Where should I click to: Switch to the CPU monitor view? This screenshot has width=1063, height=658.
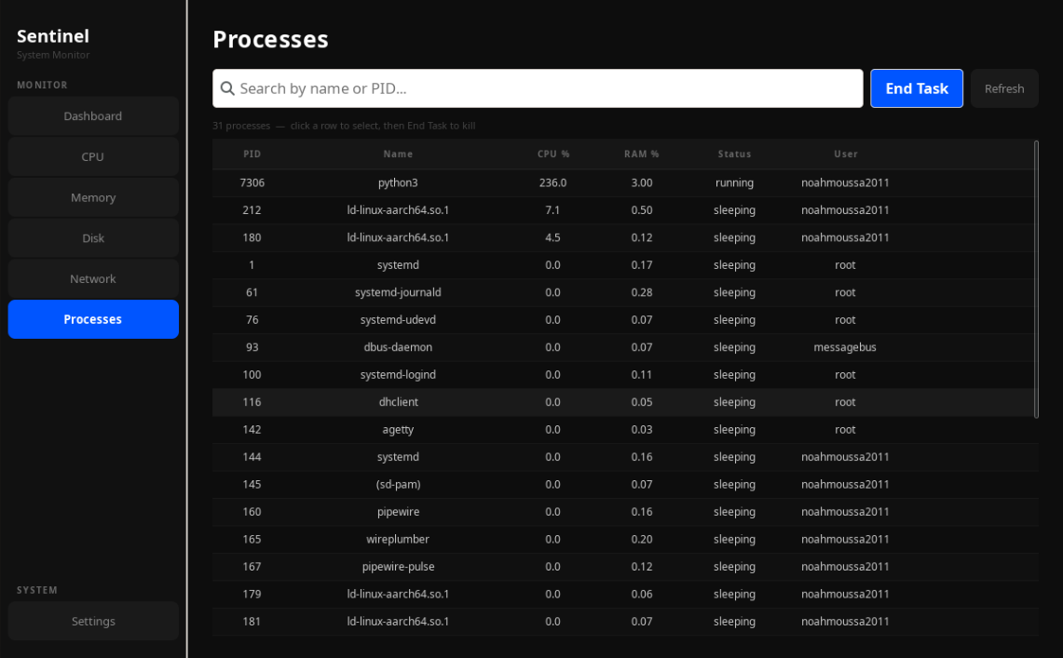pyautogui.click(x=92, y=156)
